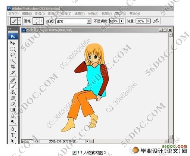Screen dimensions: 190x156
Task: Select the Rectangular Marquee tool
Action: 13,49
